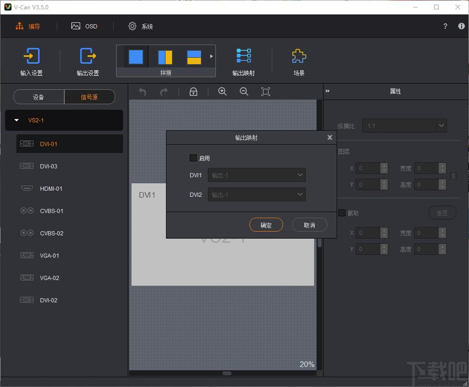Select the left-right split splice layout
This screenshot has height=387, width=469.
pyautogui.click(x=165, y=57)
